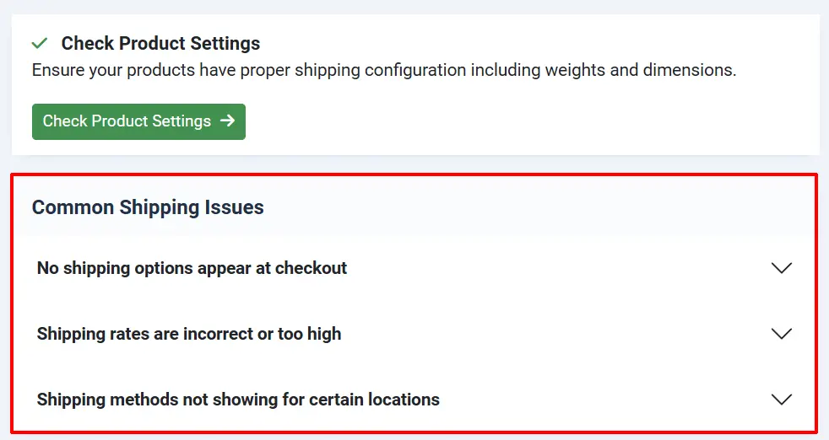Click the Common Shipping Issues heading

tap(148, 207)
